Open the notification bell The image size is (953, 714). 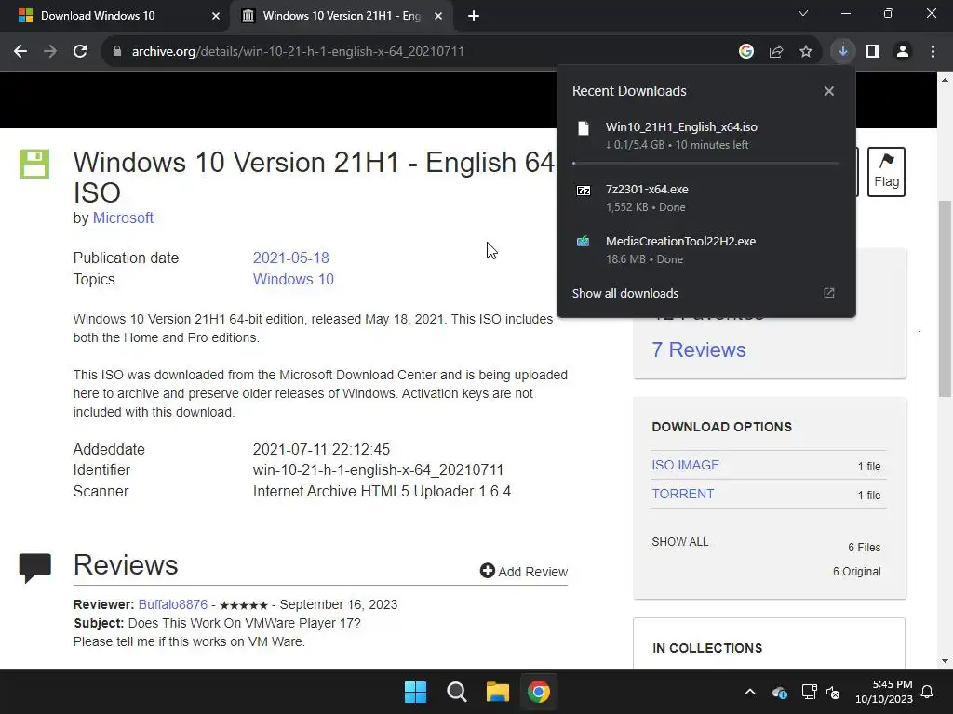(x=928, y=692)
